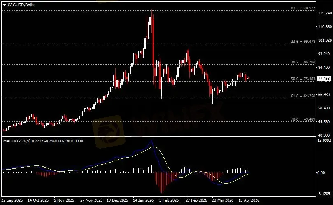Click the triangle arrow beside XAGUSD,Daily

pos(4,5)
